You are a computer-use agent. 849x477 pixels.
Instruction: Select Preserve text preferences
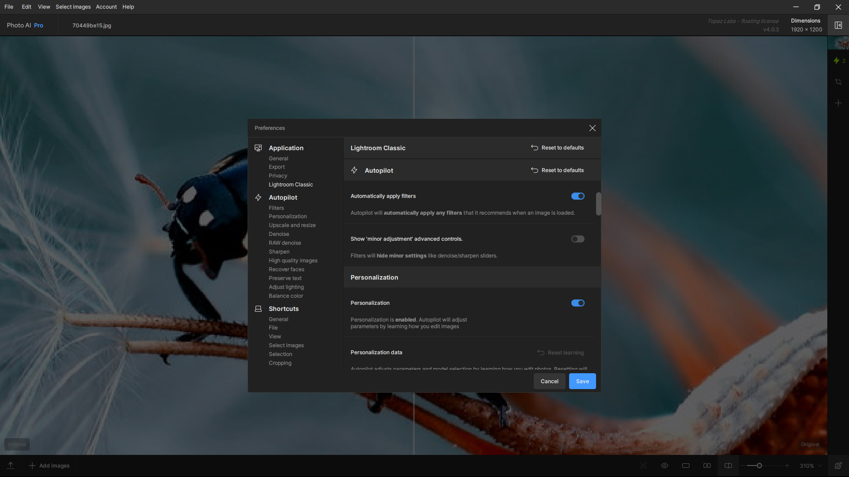[x=285, y=278]
